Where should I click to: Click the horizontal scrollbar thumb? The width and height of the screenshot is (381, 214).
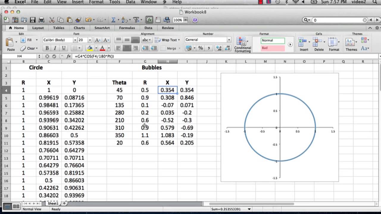252,204
